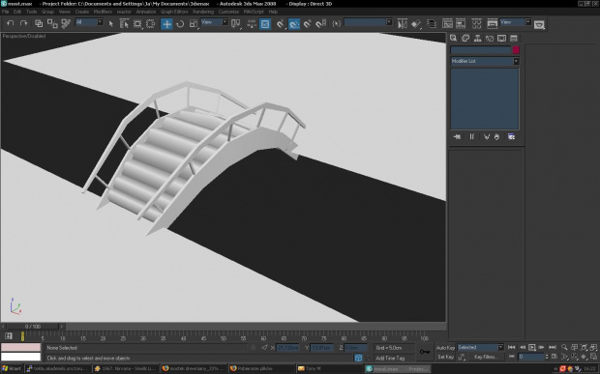This screenshot has height=374, width=600.
Task: Undo the last scene operation
Action: point(10,23)
